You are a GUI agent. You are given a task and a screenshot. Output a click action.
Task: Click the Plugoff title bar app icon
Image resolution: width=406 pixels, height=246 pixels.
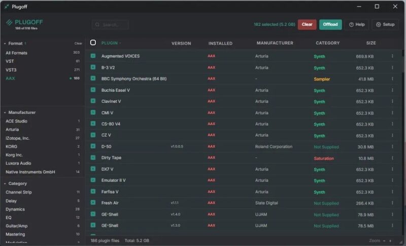tap(7, 7)
